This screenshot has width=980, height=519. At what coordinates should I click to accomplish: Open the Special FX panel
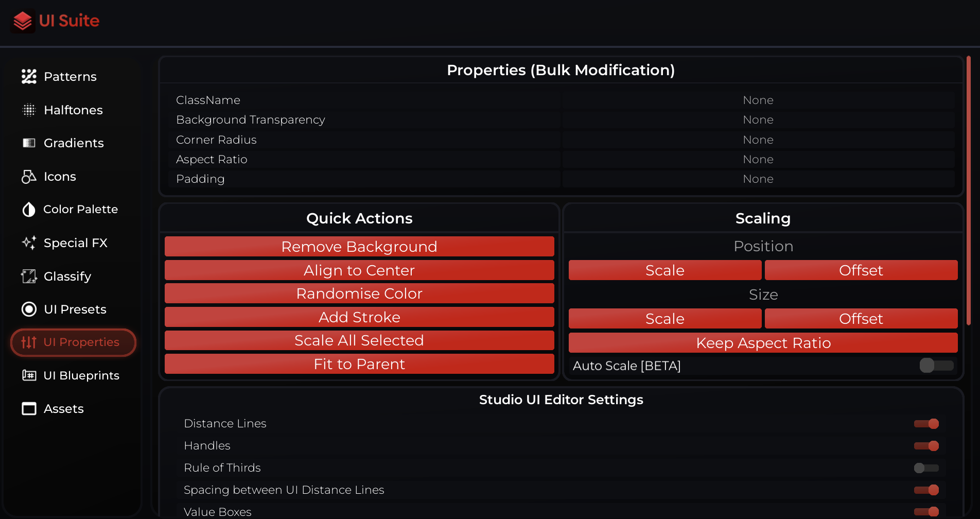pos(75,243)
